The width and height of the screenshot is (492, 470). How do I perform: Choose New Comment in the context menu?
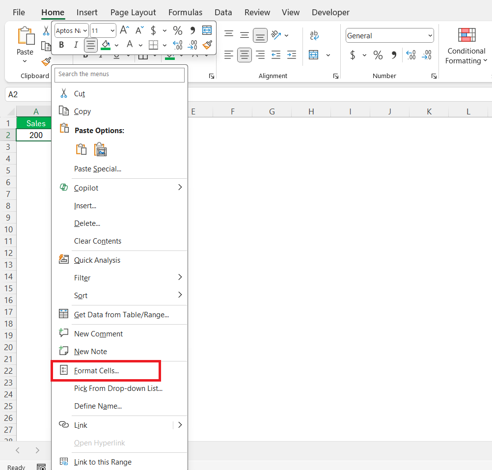(x=119, y=334)
